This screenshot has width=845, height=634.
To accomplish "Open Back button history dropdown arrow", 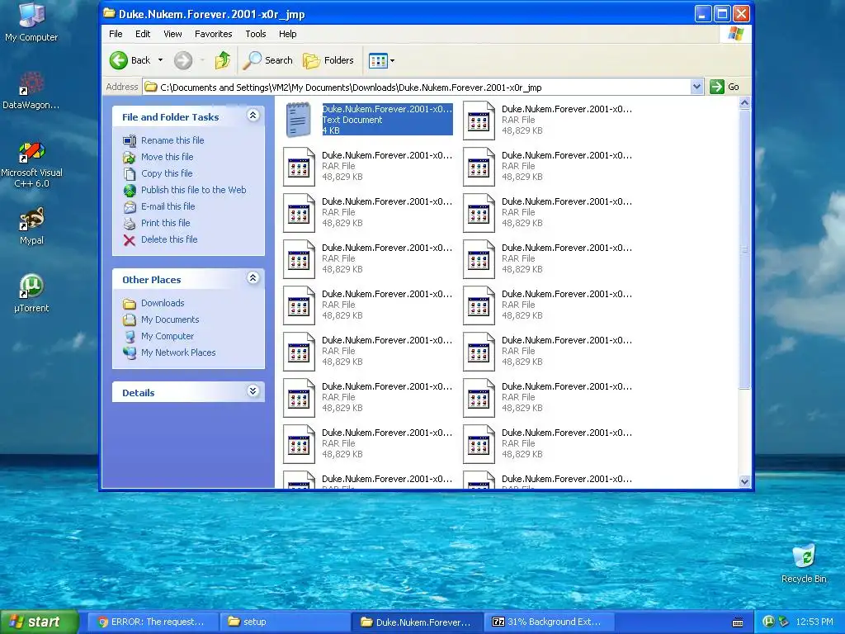I will tap(160, 60).
